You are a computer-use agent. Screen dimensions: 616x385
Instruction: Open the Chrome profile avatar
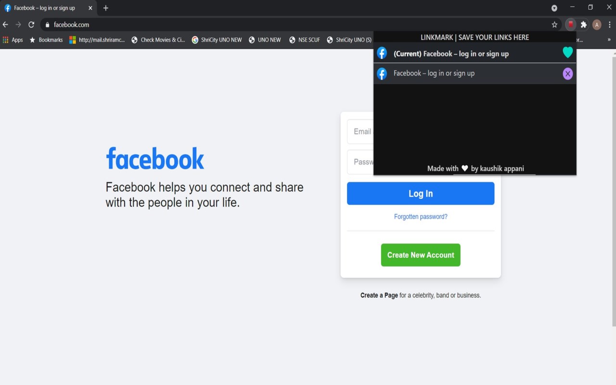pyautogui.click(x=597, y=25)
